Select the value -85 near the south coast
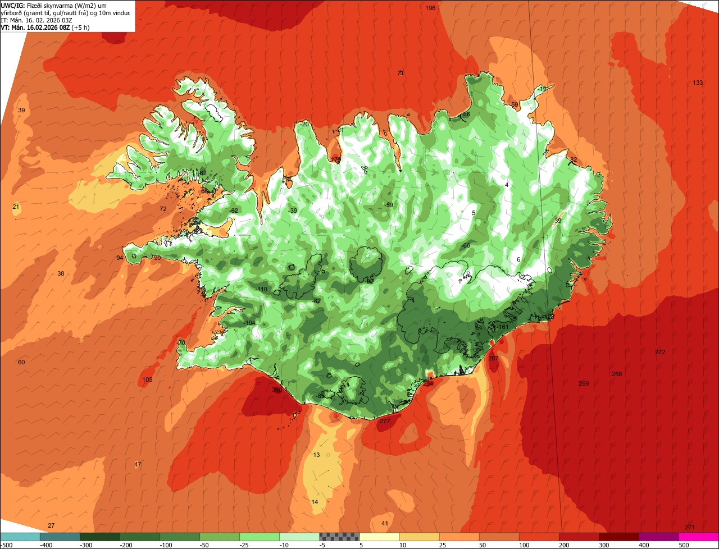719x549 pixels. (320, 396)
